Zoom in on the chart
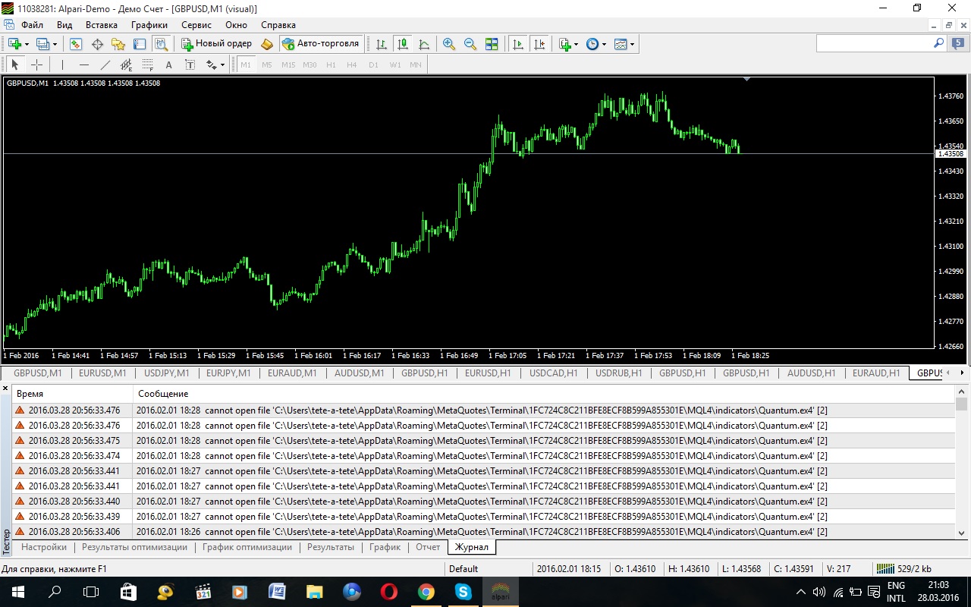 pos(449,44)
